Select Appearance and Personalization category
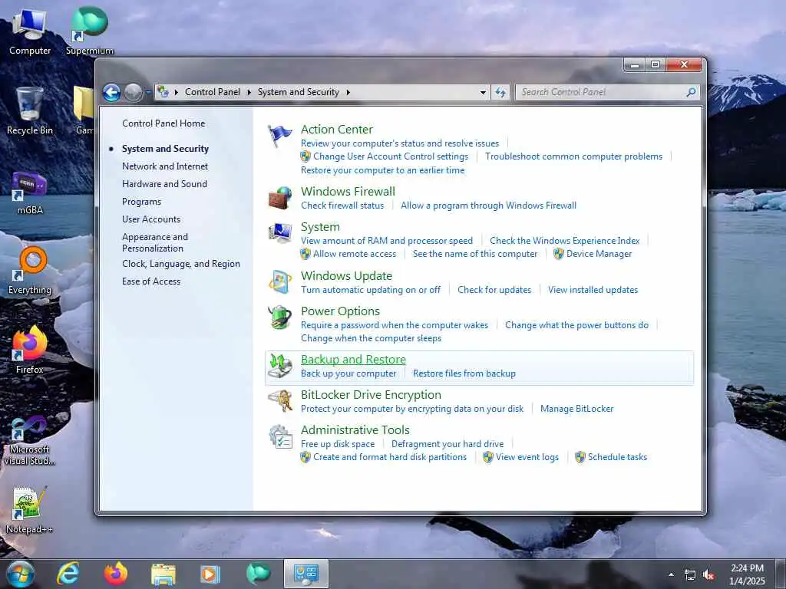Viewport: 786px width, 589px height. (x=155, y=242)
